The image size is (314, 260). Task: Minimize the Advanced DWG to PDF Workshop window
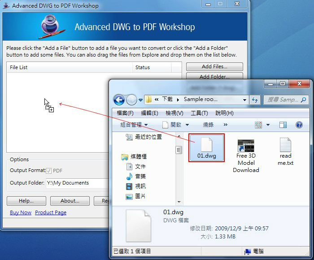208,4
